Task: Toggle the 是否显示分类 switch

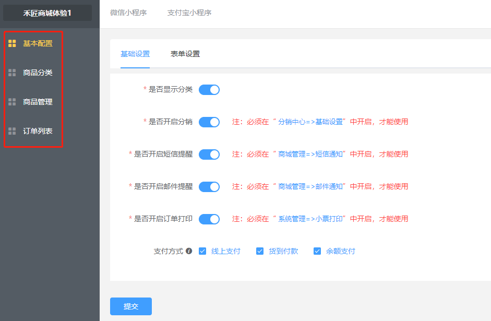Action: click(209, 90)
